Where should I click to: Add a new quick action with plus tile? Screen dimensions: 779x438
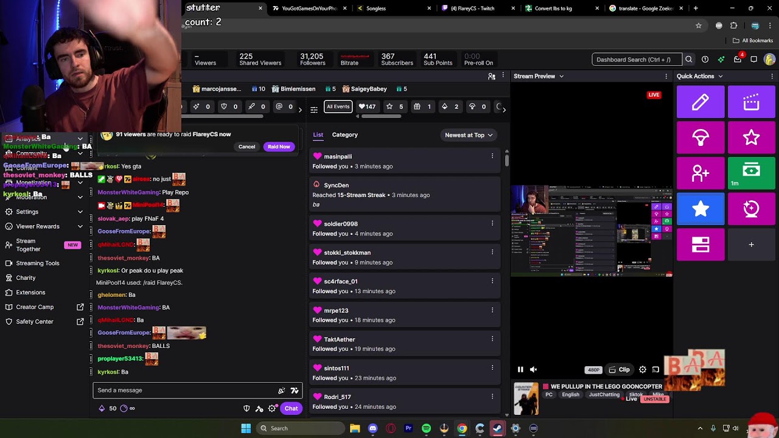pos(751,245)
